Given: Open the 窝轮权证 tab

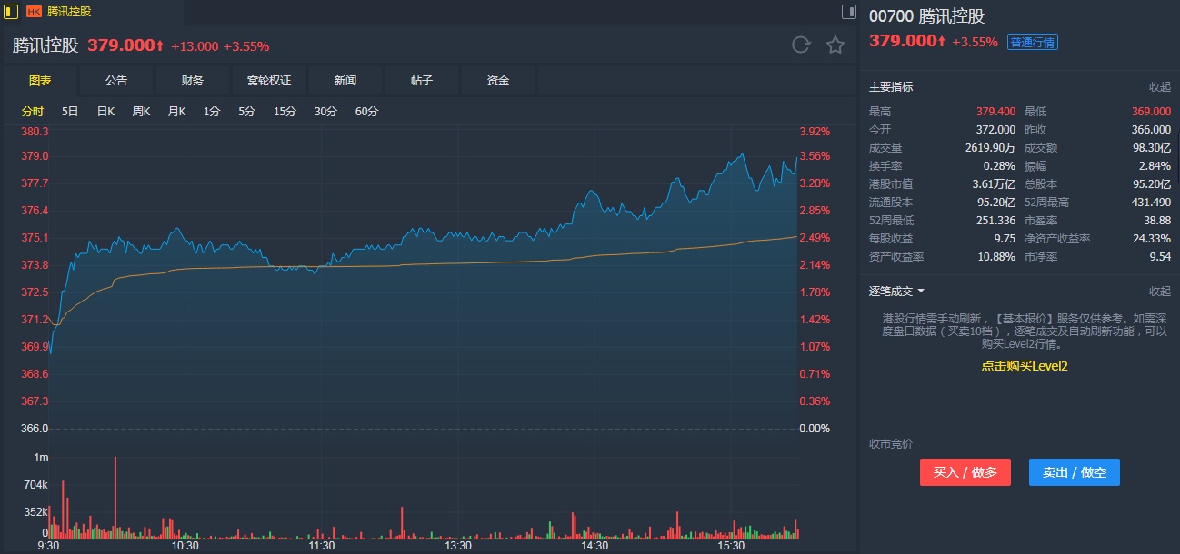Looking at the screenshot, I should 269,81.
